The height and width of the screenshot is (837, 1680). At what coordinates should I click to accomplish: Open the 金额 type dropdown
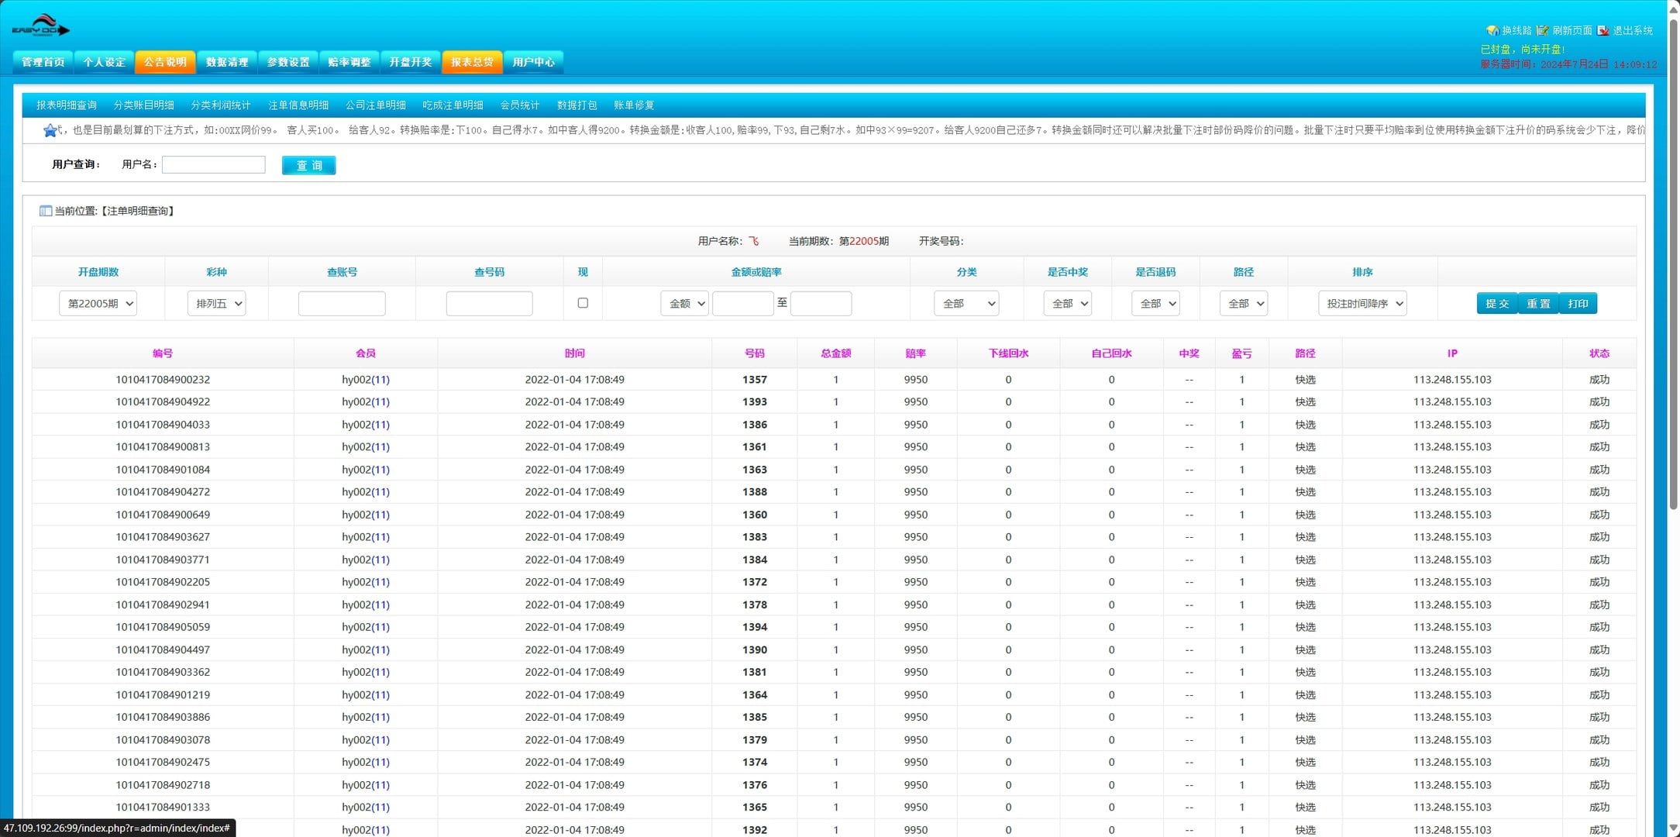coord(684,304)
